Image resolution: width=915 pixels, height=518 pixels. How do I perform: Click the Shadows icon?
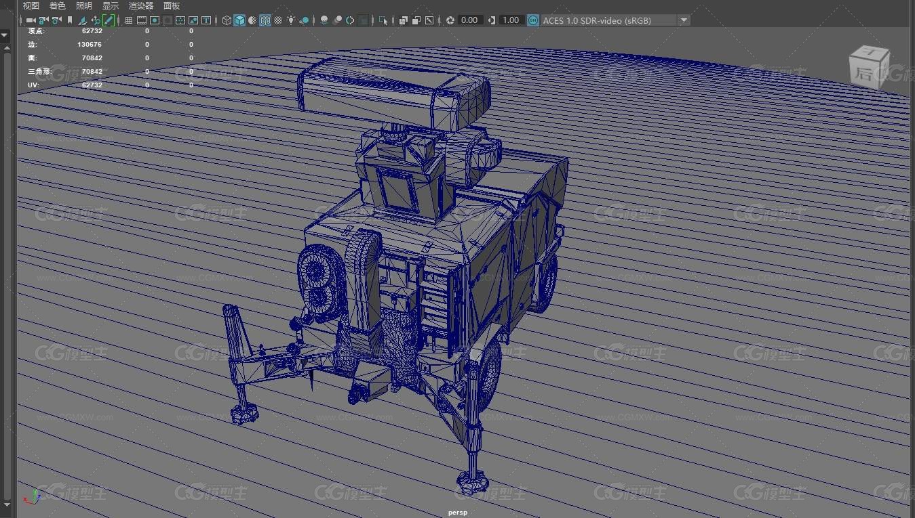(304, 20)
